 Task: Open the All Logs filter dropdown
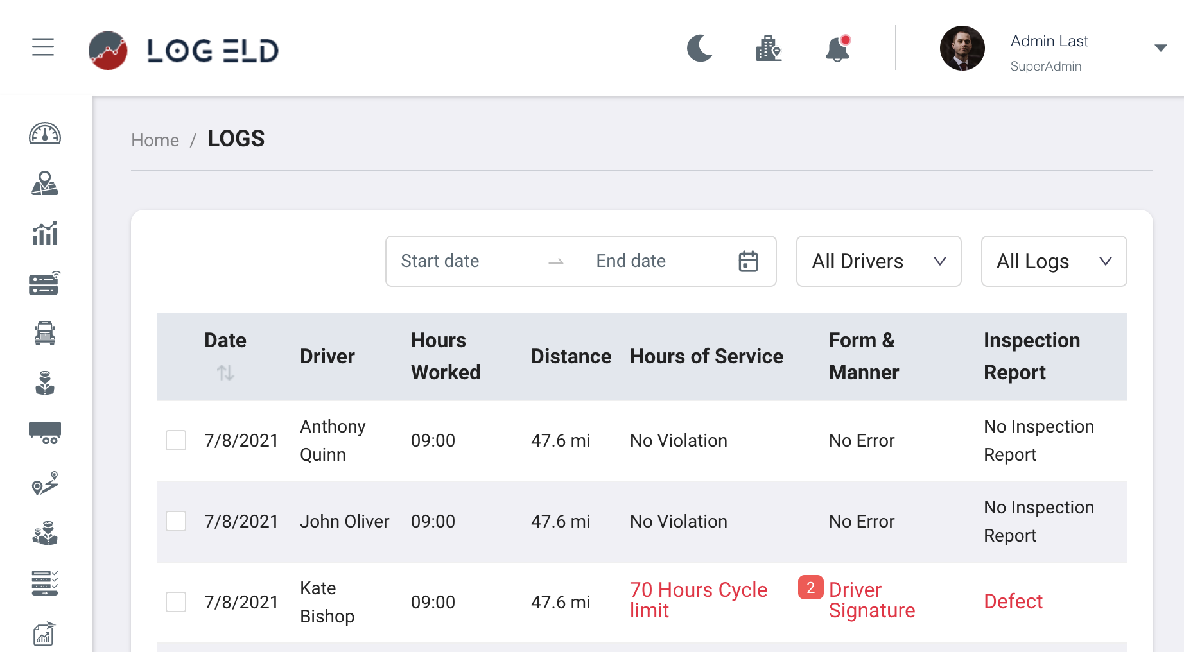[x=1054, y=261]
